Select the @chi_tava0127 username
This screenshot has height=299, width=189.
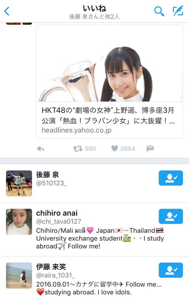59,221
